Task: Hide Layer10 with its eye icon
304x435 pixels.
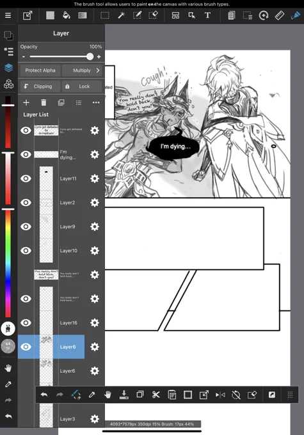Action: (x=26, y=251)
